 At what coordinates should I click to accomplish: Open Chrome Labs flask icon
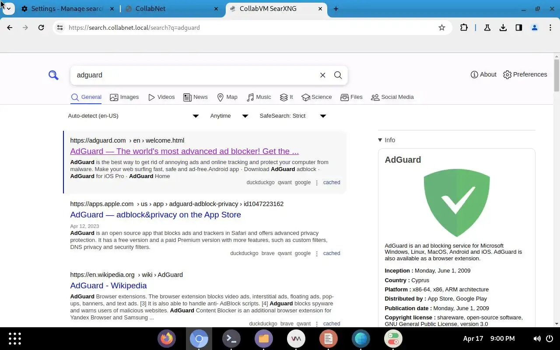pos(487,28)
